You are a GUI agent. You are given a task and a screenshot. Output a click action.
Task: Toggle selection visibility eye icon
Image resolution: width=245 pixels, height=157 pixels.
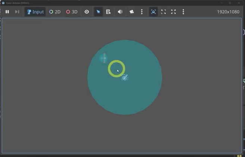point(87,12)
